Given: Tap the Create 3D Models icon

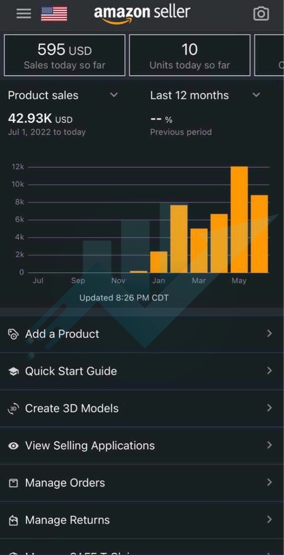Looking at the screenshot, I should (13, 409).
